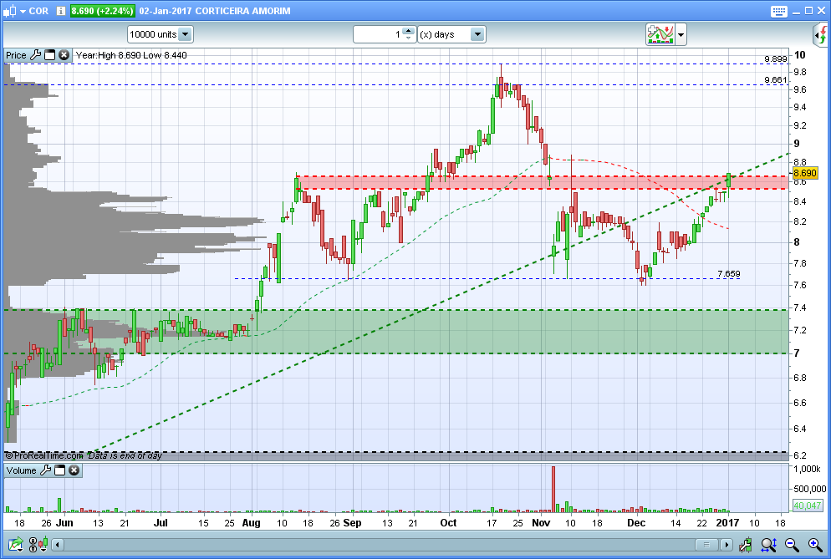The image size is (831, 559).
Task: Expand the 10000 units dropdown
Action: 185,34
